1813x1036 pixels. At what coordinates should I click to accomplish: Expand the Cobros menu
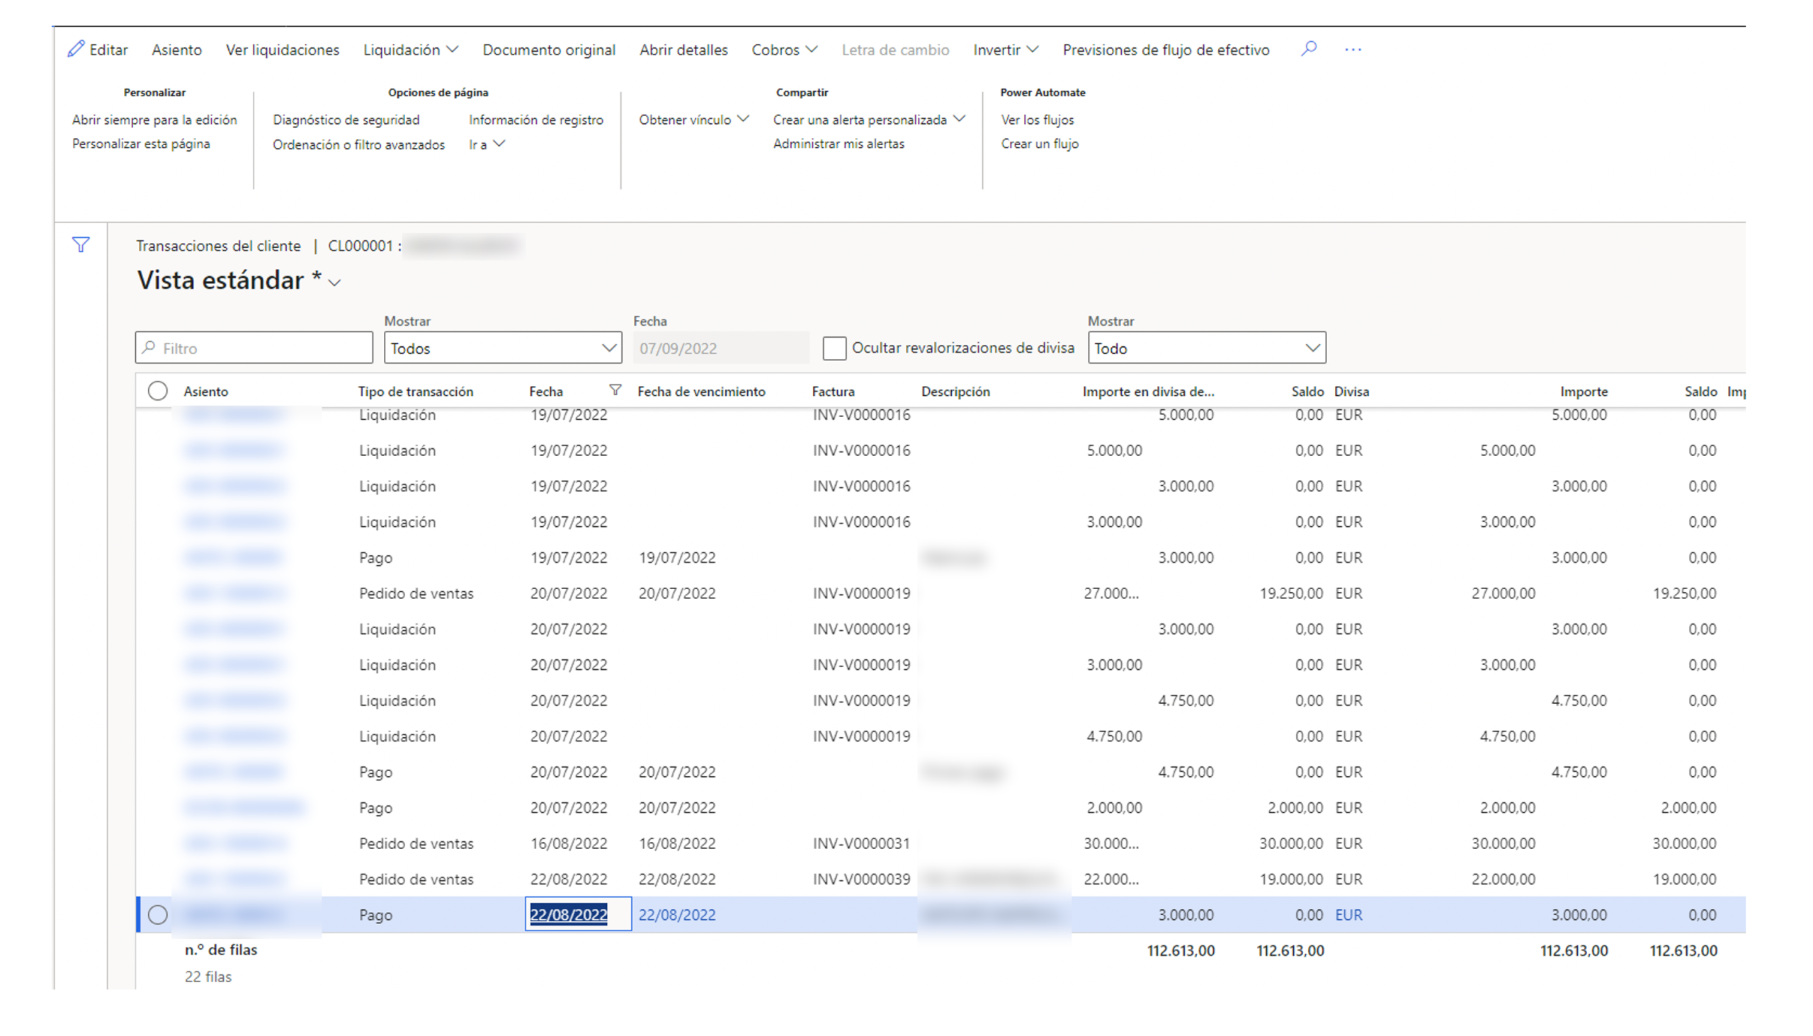click(x=784, y=50)
